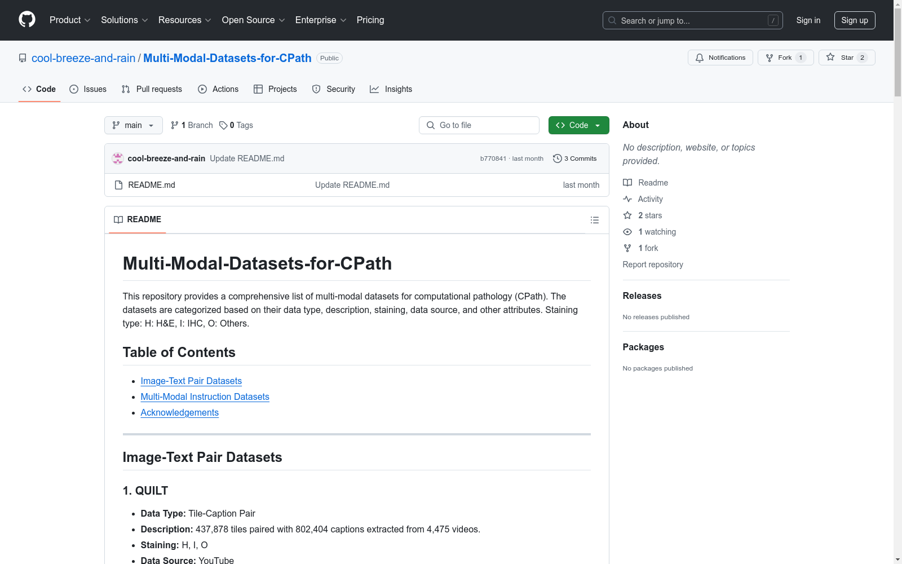
Task: Focus the Go to file input
Action: 479,125
